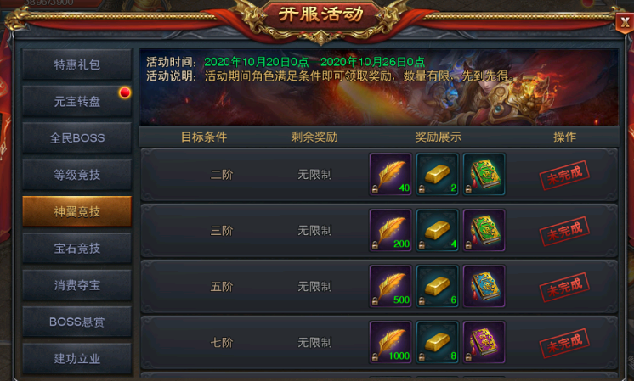Click the 未完成 stamp for 二阶
This screenshot has height=381, width=634.
tap(564, 175)
